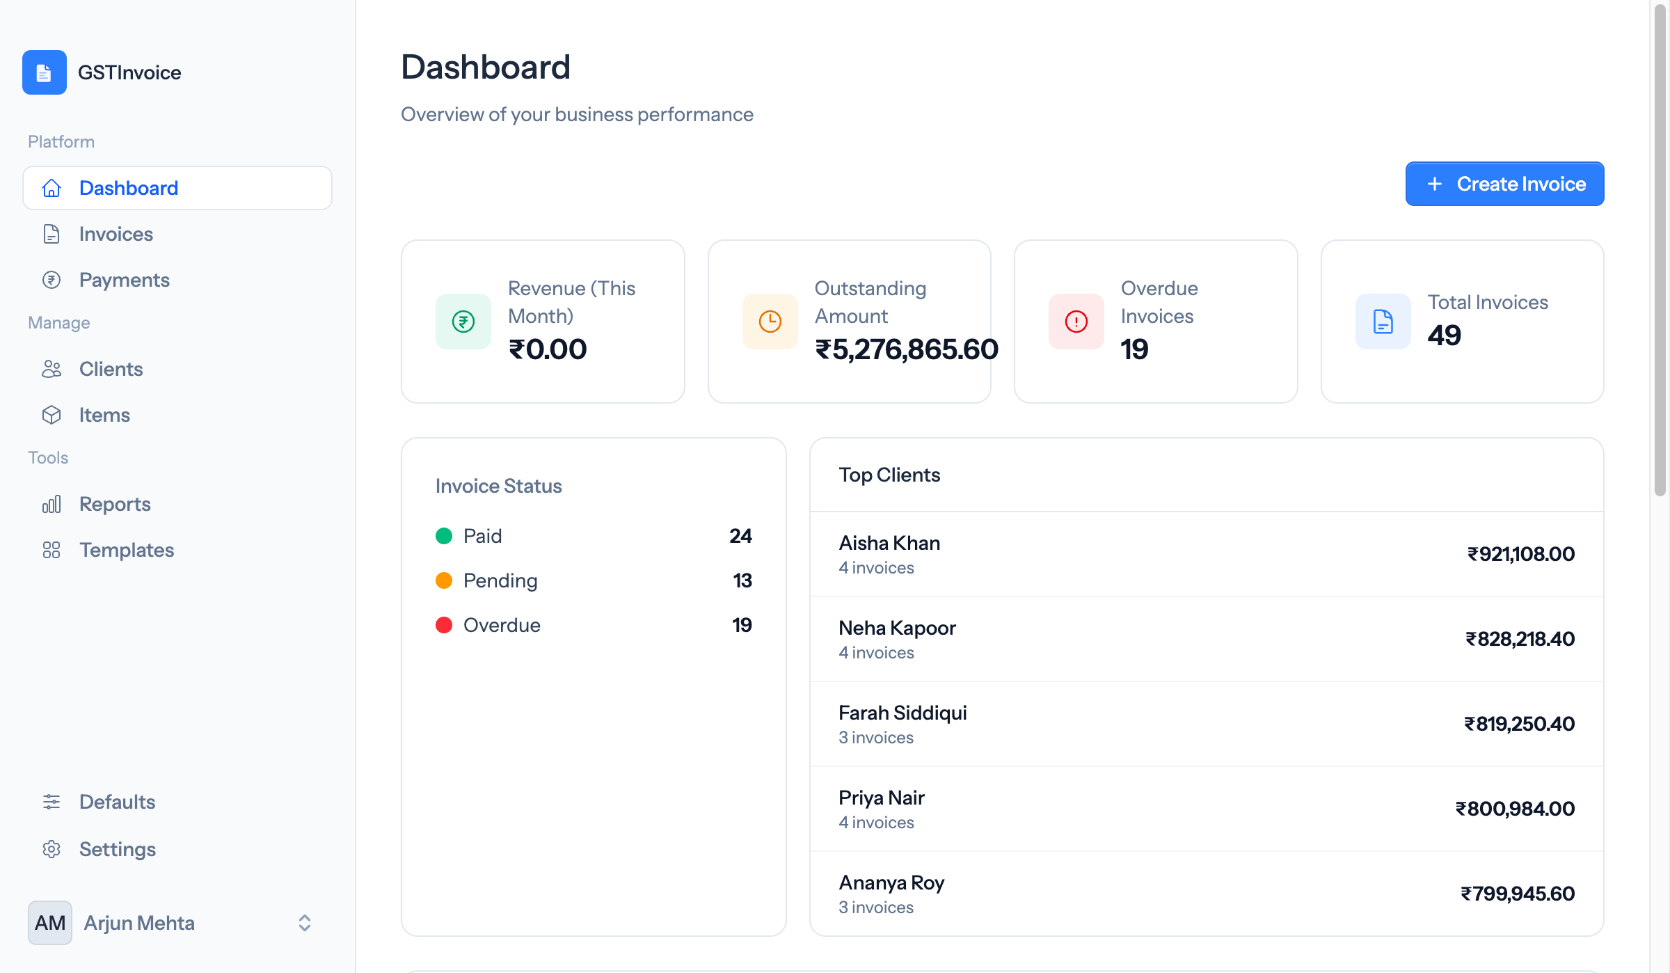Click the Pending count 13

742,580
